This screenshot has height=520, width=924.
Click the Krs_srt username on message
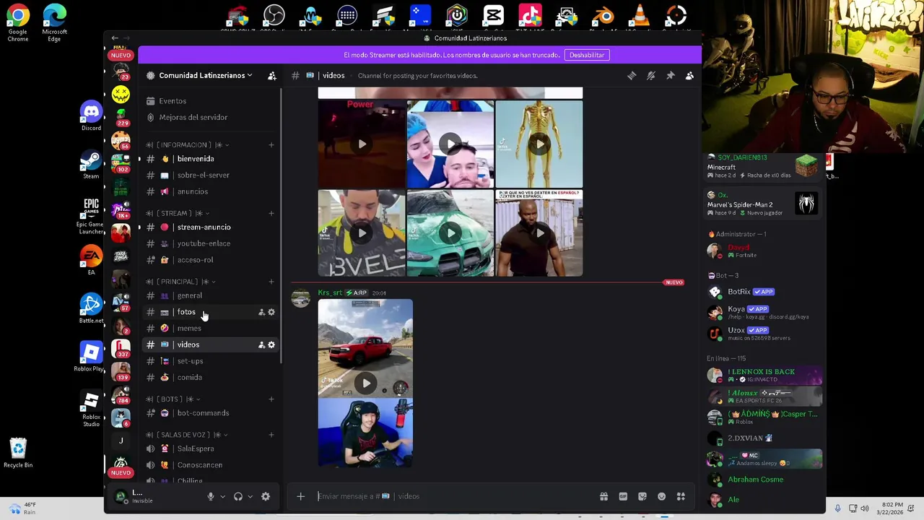(330, 292)
